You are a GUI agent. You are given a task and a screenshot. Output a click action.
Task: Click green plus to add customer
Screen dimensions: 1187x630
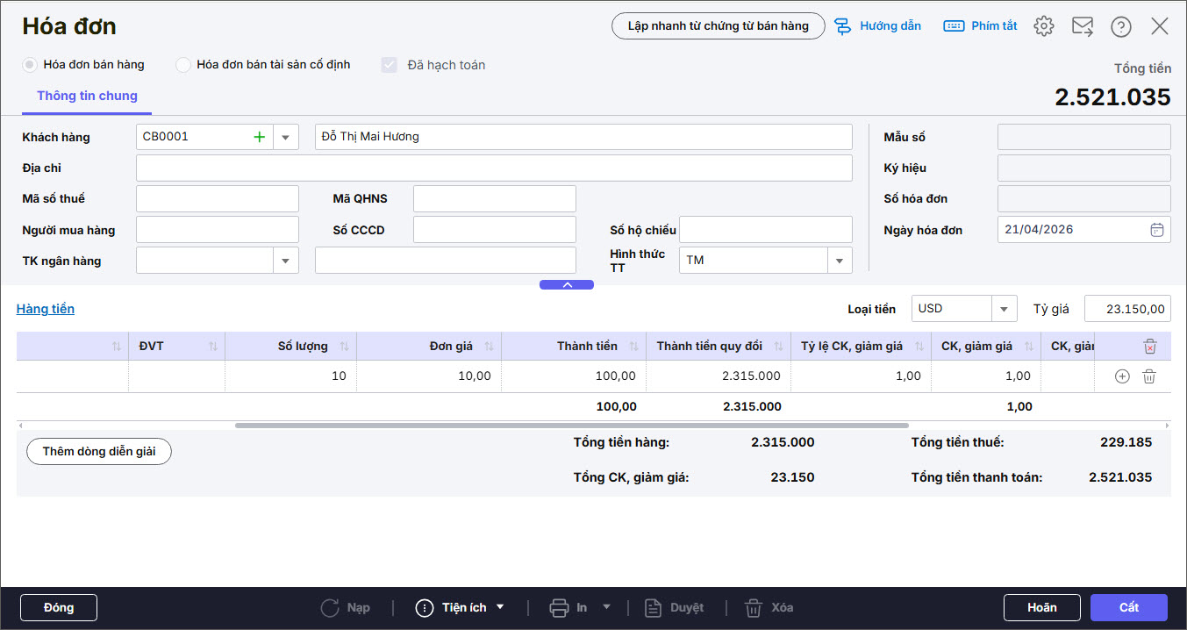point(259,137)
